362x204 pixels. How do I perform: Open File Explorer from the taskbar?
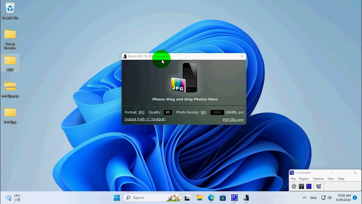pos(199,197)
